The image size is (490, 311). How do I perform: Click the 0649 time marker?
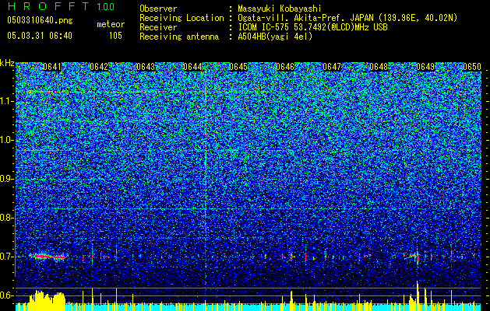pos(425,67)
